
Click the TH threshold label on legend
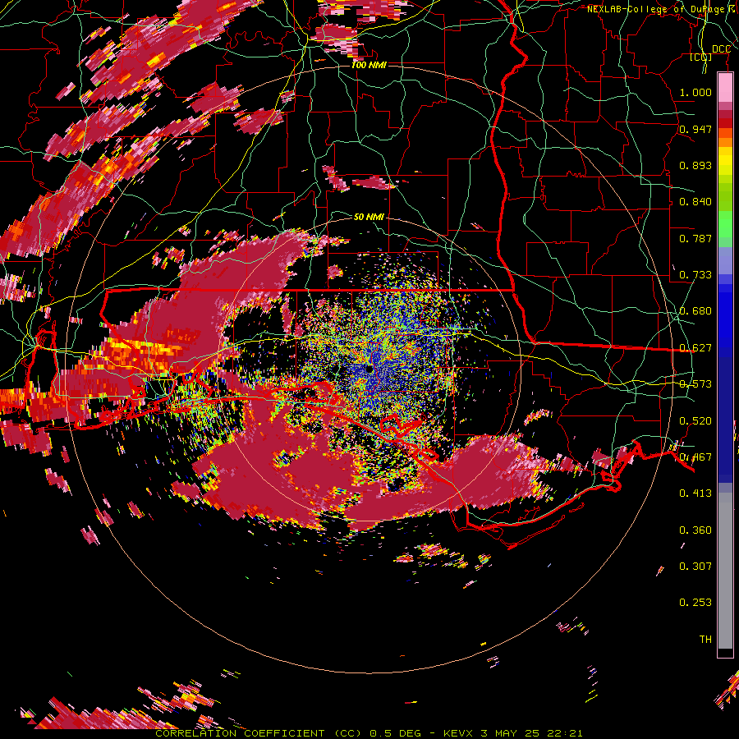(705, 639)
